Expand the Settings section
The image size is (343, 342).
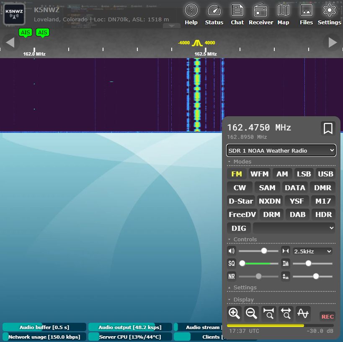point(245,287)
